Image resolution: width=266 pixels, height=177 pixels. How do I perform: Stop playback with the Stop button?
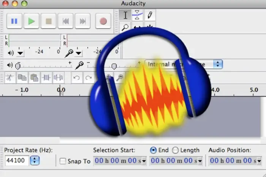point(49,21)
